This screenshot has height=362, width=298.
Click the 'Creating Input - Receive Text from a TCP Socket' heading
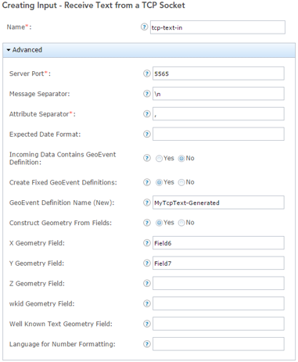tap(94, 5)
